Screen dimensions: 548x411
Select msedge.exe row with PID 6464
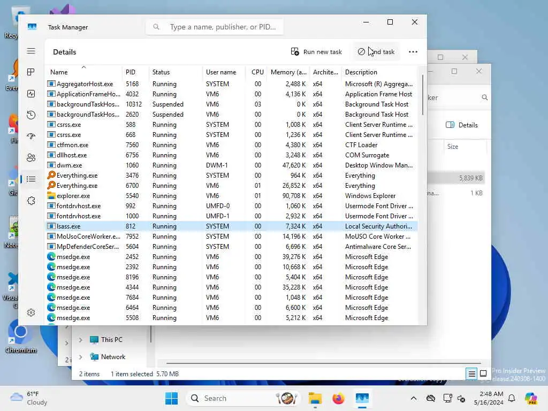click(232, 308)
